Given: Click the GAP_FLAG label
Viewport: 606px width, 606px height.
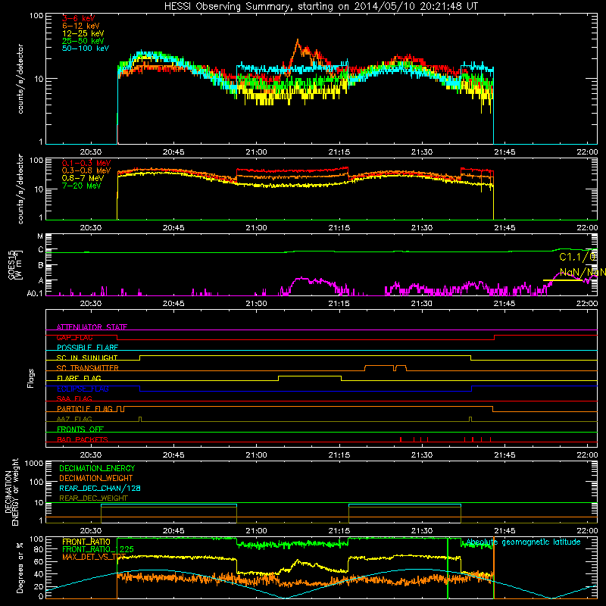Looking at the screenshot, I should pyautogui.click(x=75, y=337).
